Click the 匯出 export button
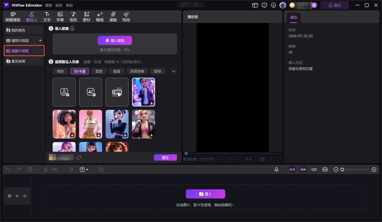This screenshot has height=222, width=382. (x=334, y=5)
